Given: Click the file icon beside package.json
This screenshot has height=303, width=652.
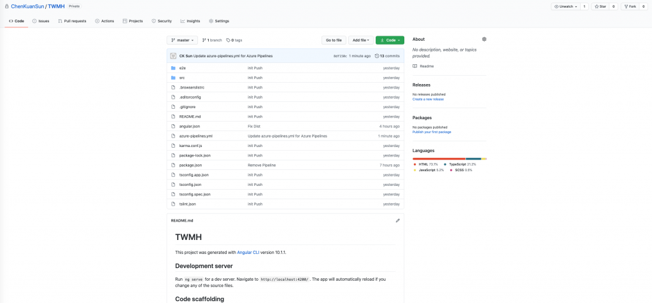Looking at the screenshot, I should click(173, 165).
